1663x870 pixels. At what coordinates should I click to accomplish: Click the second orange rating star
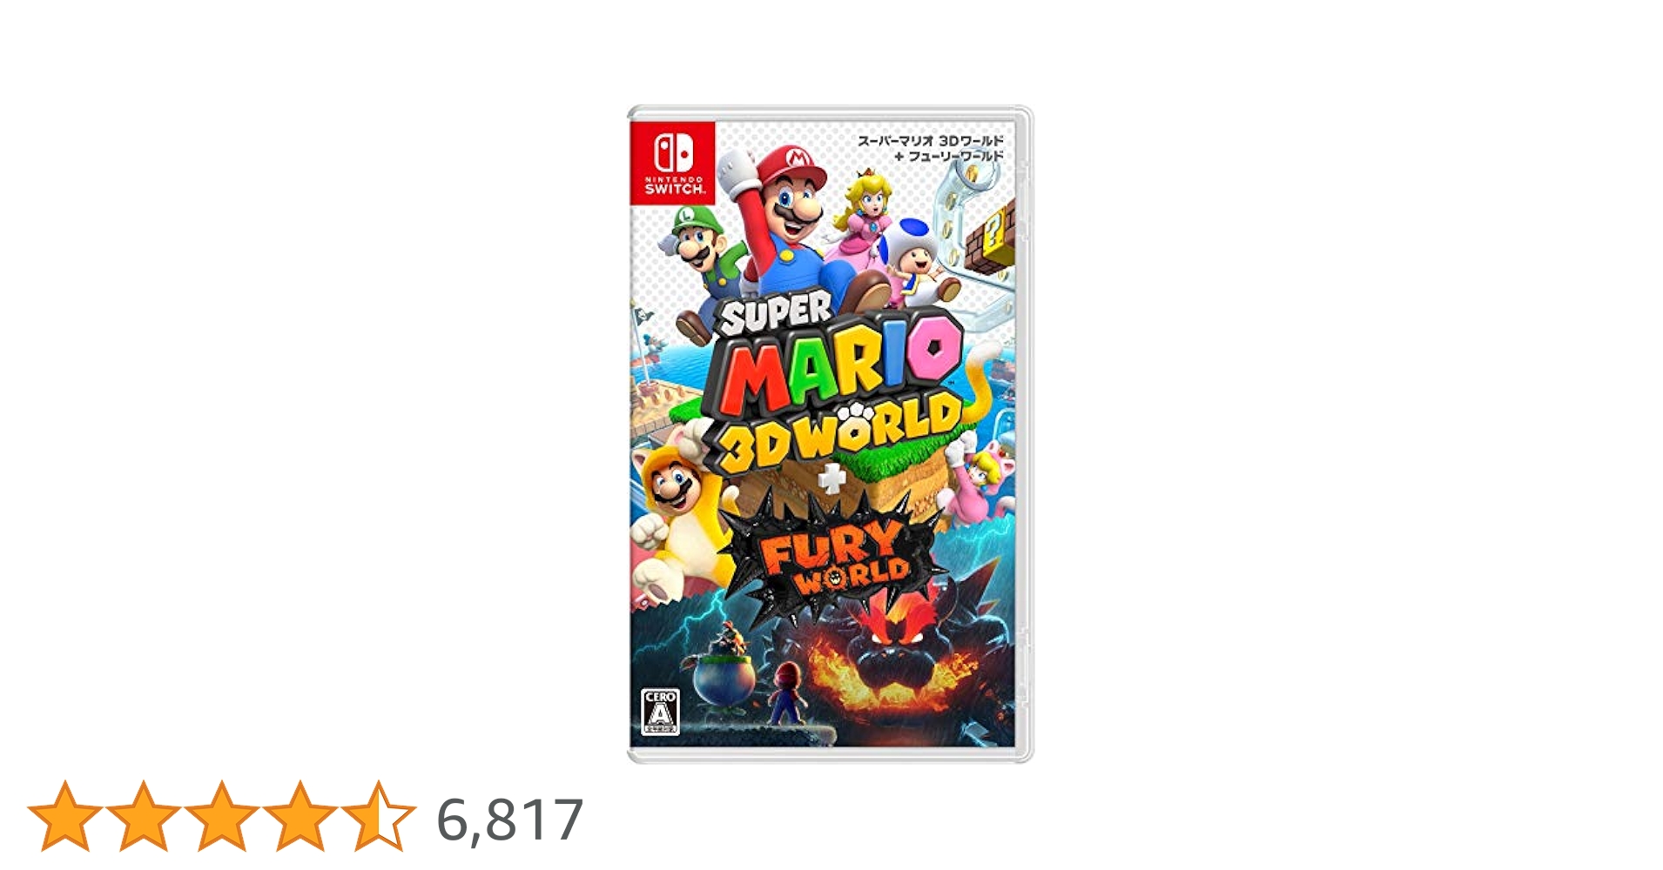(x=144, y=816)
